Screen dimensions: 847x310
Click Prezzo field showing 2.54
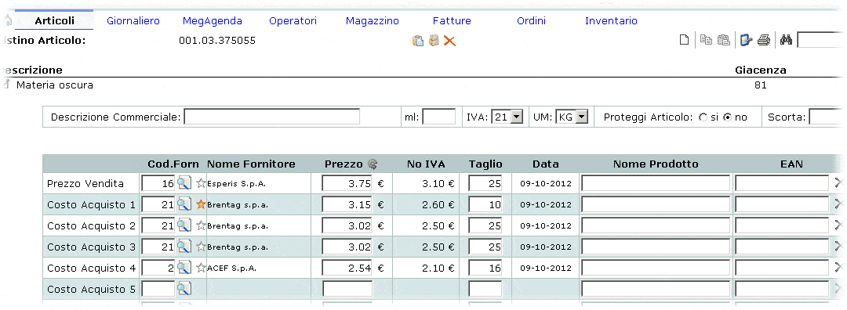point(347,268)
